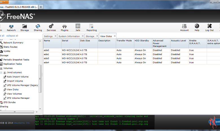Click the Replication Tasks icon
220x131 pixels.
click(1, 64)
